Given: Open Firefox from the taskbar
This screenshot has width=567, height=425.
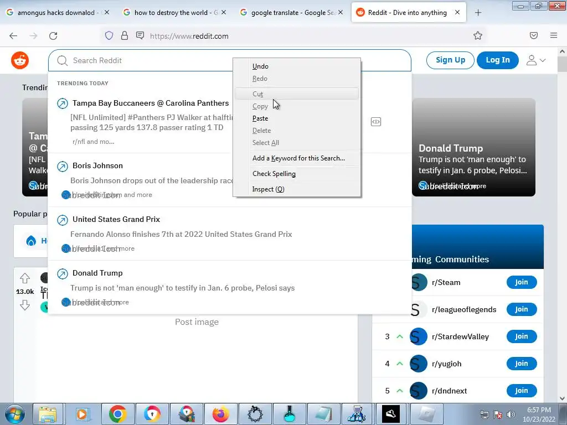Looking at the screenshot, I should tap(220, 414).
